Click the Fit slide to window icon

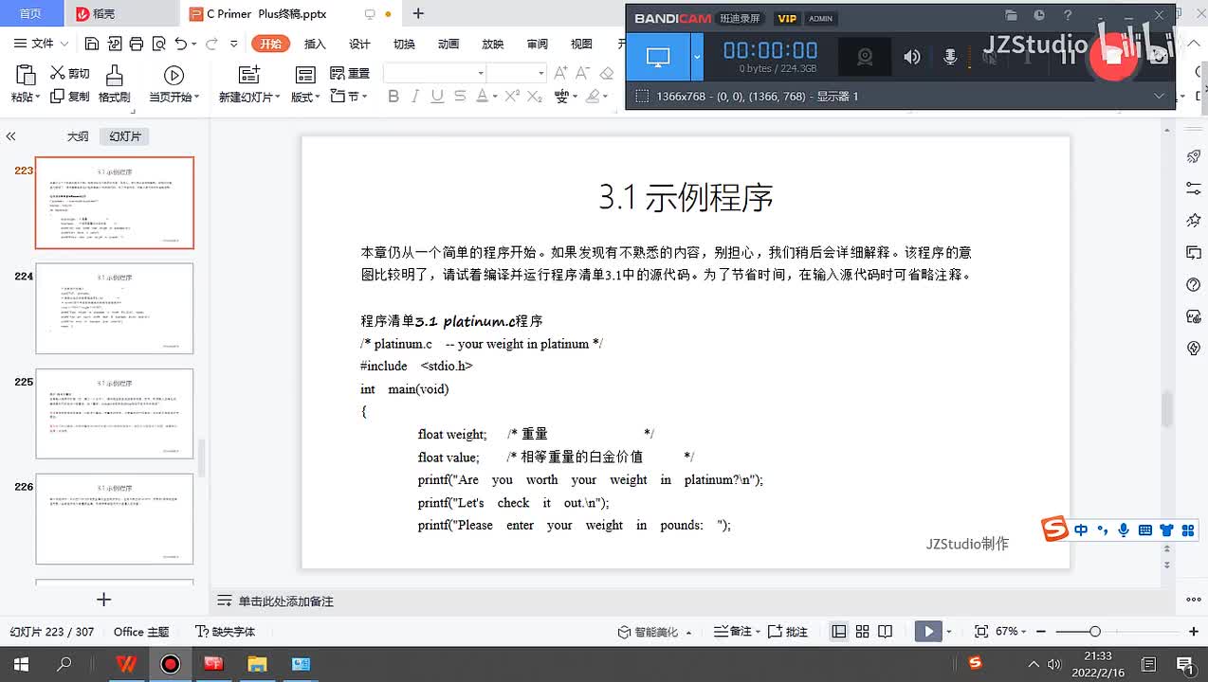point(981,632)
